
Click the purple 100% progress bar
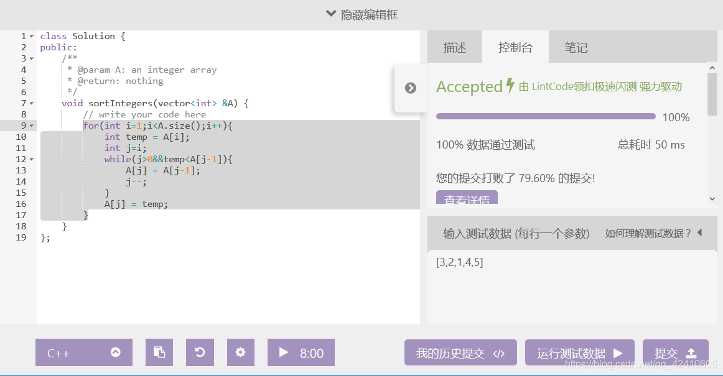pyautogui.click(x=546, y=116)
